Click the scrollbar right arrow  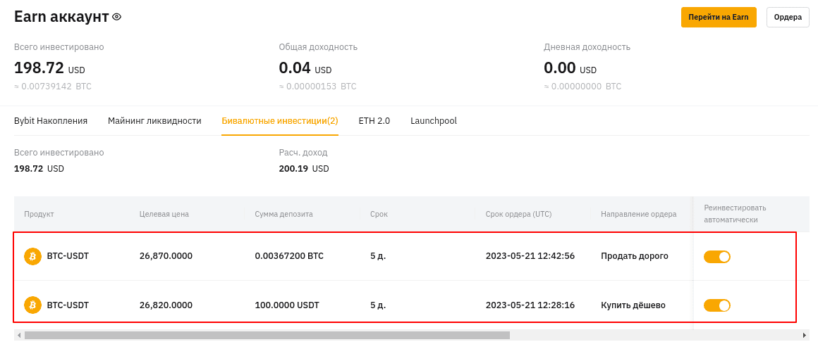805,335
